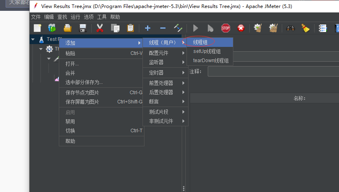This screenshot has height=192, width=339.
Task: Choose 保存节点为图片 menu entry
Action: (x=101, y=93)
